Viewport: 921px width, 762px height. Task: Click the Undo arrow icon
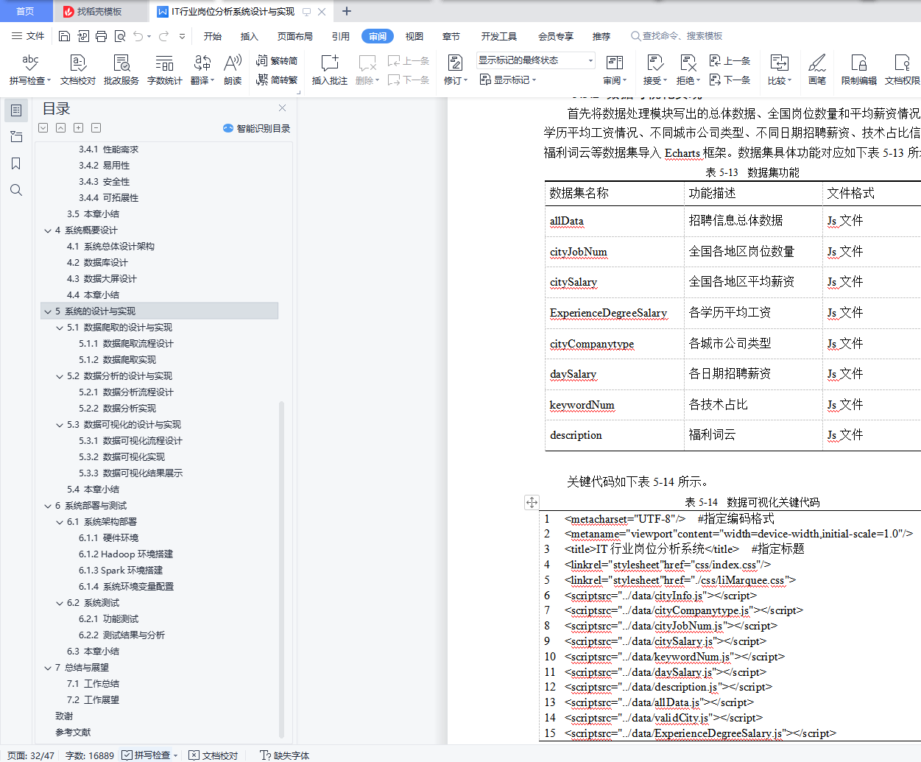pos(138,36)
